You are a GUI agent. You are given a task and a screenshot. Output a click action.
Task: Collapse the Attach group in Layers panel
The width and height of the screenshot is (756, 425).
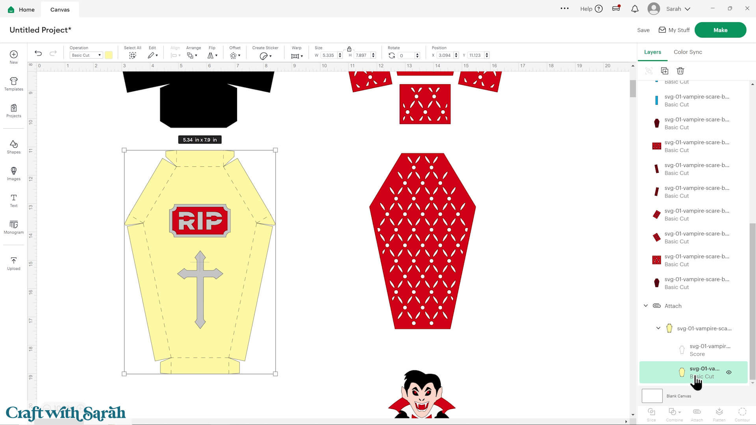645,306
